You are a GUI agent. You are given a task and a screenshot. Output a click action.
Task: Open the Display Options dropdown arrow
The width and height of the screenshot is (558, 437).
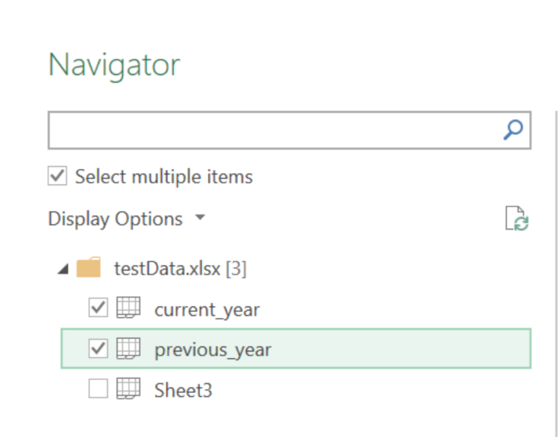pos(200,217)
